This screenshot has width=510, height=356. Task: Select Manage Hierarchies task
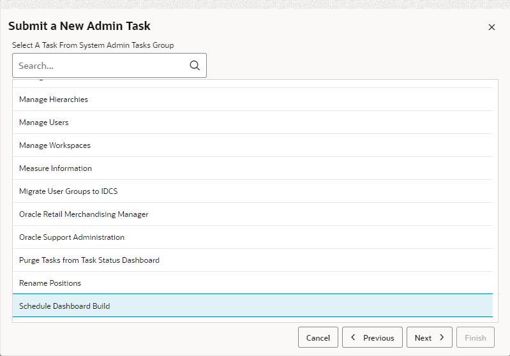click(252, 100)
